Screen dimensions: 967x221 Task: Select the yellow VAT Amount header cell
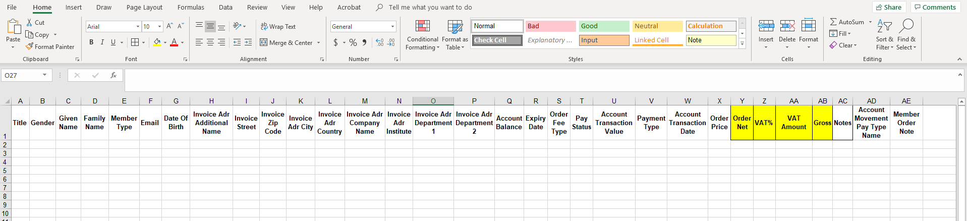coord(793,123)
